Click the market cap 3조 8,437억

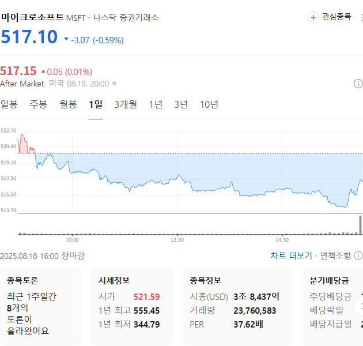pos(256,296)
